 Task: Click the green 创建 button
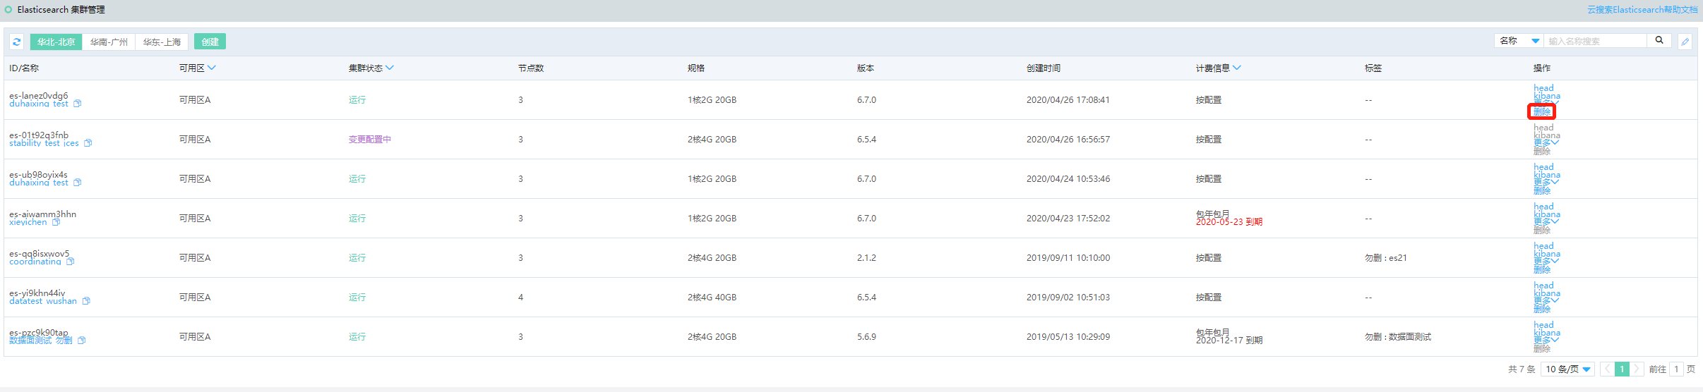pos(210,42)
